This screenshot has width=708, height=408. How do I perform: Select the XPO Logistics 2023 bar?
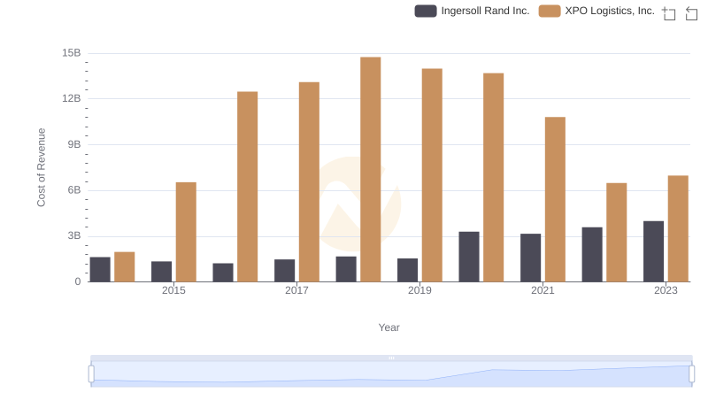point(678,229)
